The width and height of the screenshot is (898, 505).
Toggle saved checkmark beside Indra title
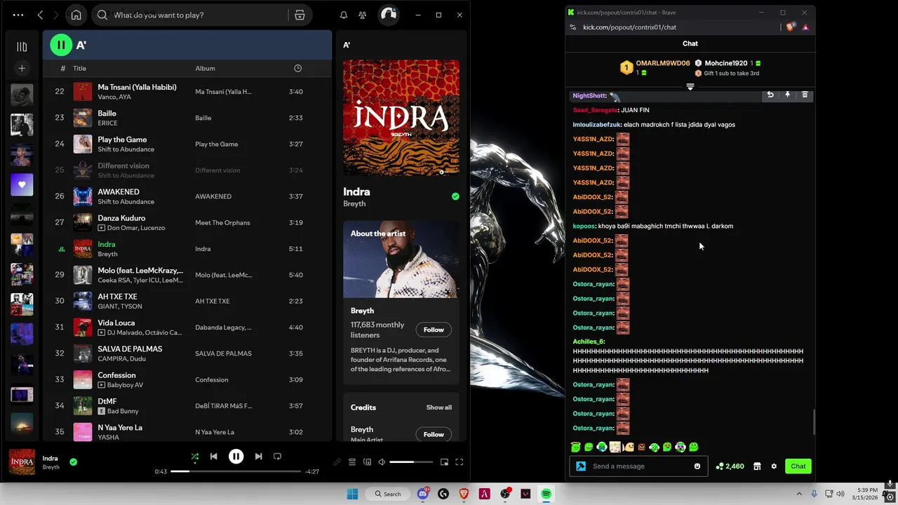click(455, 196)
